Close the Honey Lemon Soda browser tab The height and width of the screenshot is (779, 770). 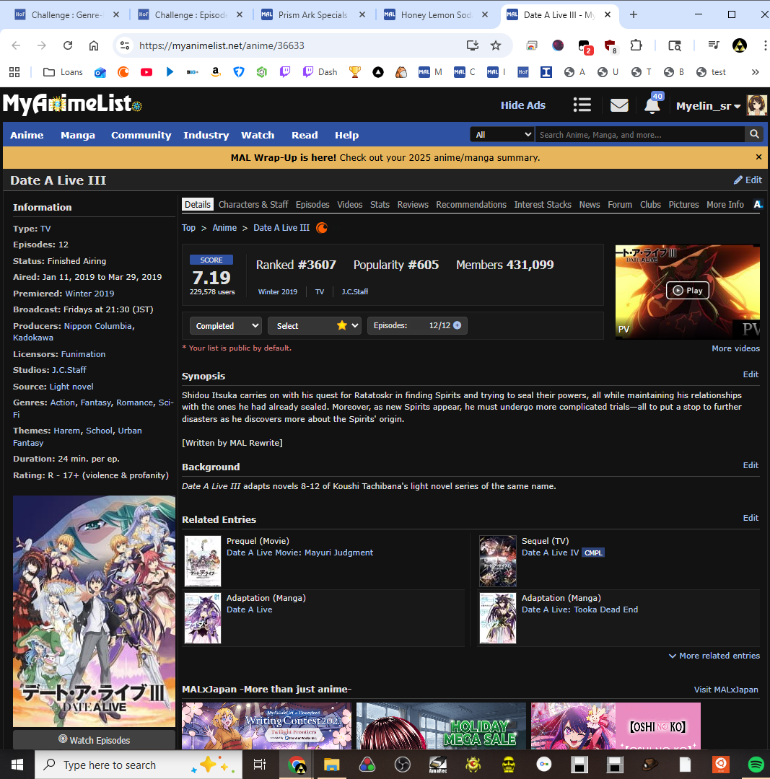[x=485, y=15]
